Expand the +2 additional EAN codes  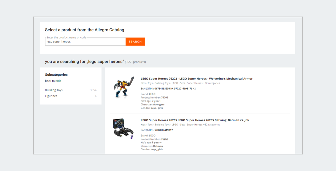(x=194, y=89)
